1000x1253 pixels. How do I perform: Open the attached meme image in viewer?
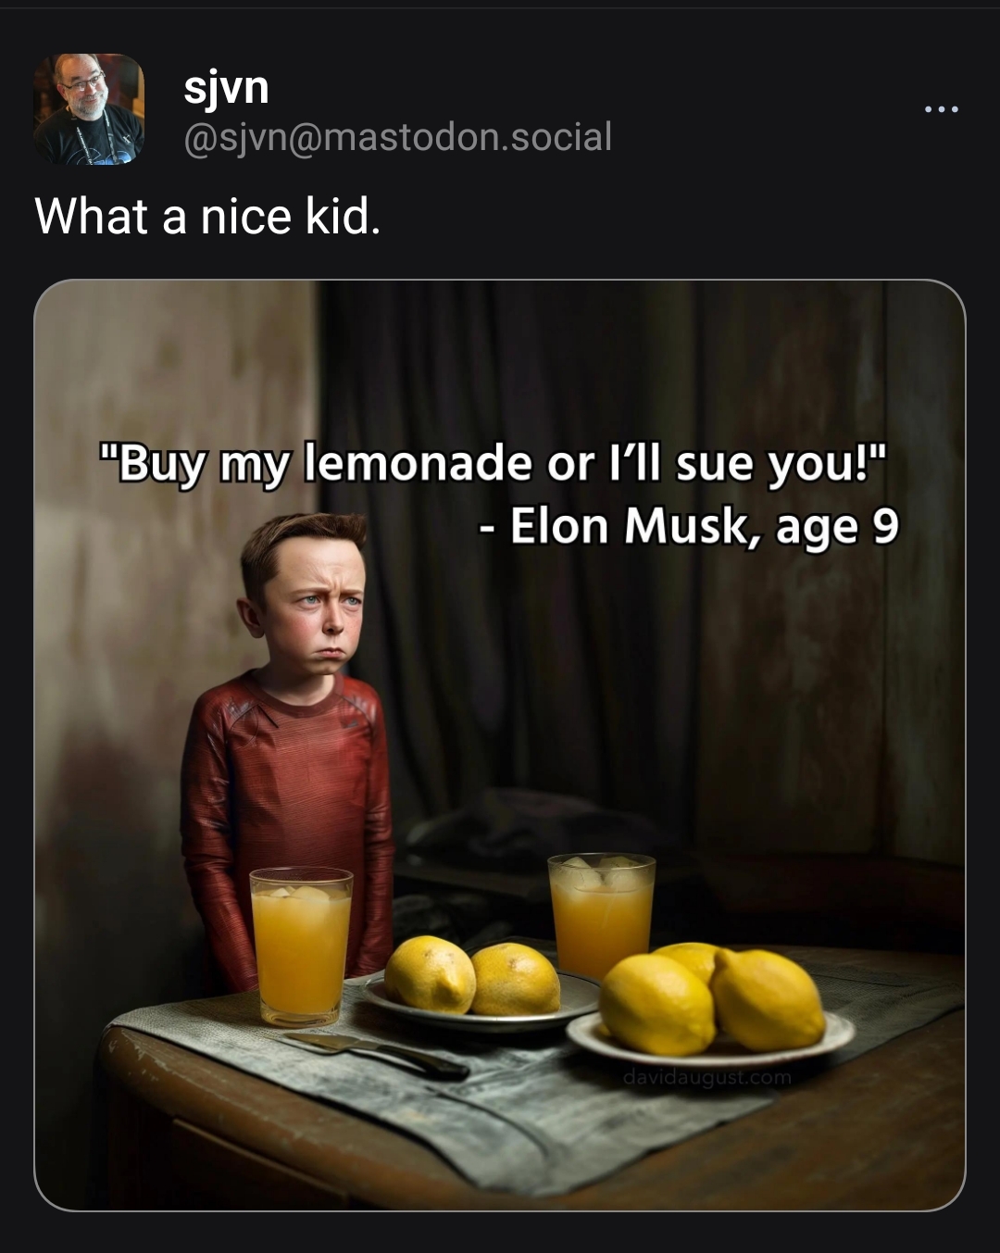coord(500,746)
